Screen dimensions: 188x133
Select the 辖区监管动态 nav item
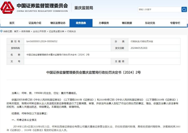pos(58,23)
